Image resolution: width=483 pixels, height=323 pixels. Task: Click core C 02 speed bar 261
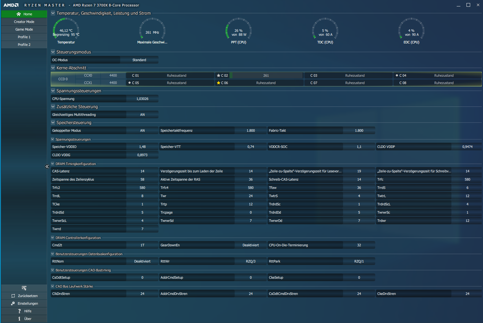pyautogui.click(x=266, y=75)
